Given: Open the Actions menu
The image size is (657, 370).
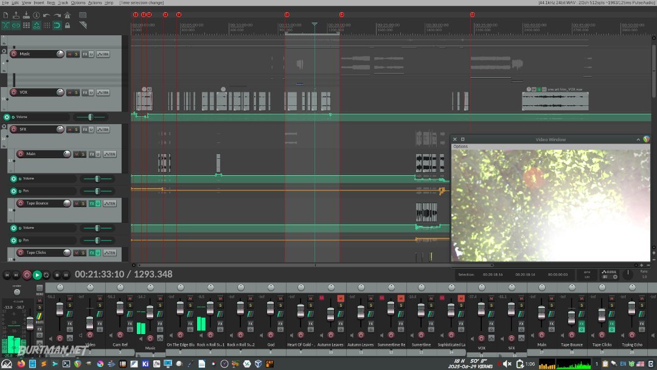Looking at the screenshot, I should pos(95,3).
